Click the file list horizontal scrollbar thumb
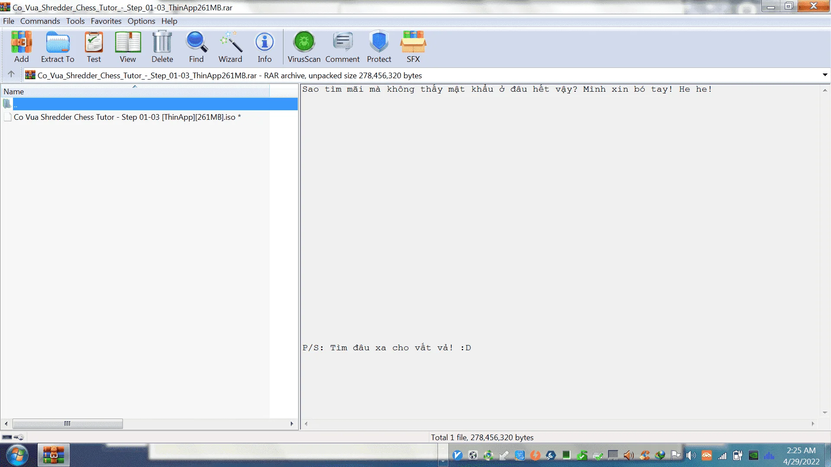 68,423
